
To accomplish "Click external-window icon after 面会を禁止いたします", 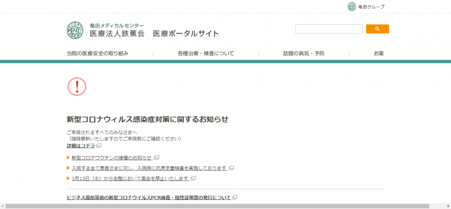I will point(193,179).
